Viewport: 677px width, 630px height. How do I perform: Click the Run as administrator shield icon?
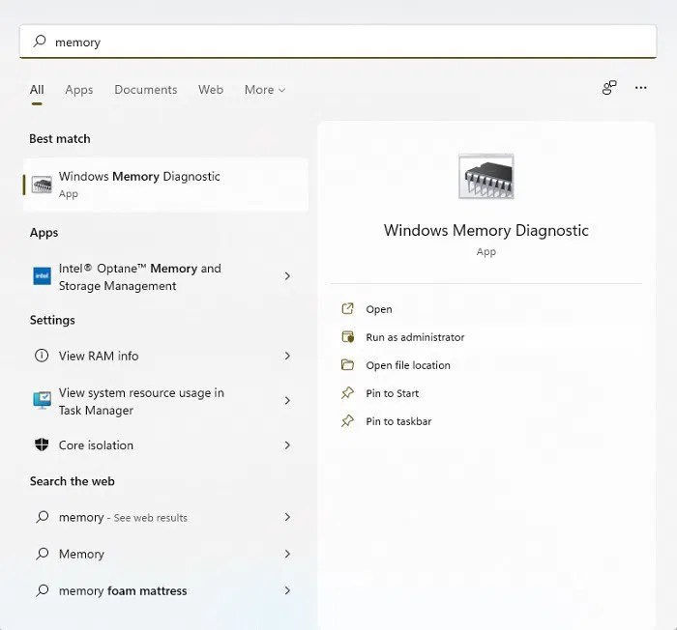click(x=347, y=337)
